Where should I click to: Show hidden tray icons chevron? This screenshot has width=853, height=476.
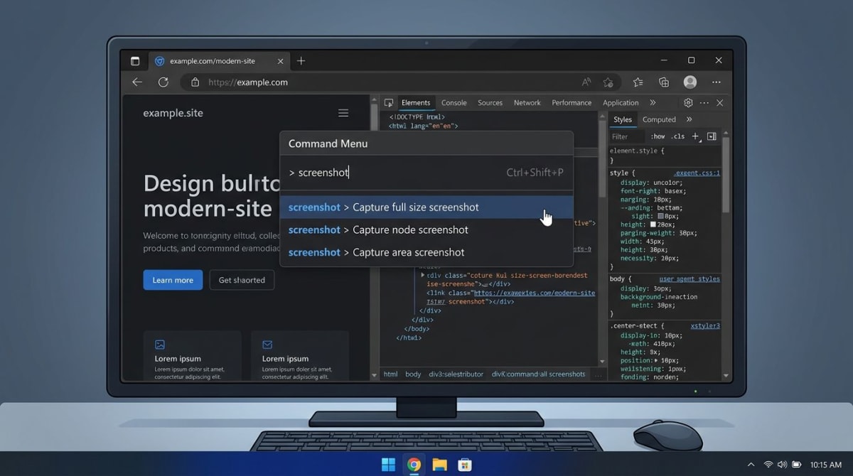click(x=751, y=465)
